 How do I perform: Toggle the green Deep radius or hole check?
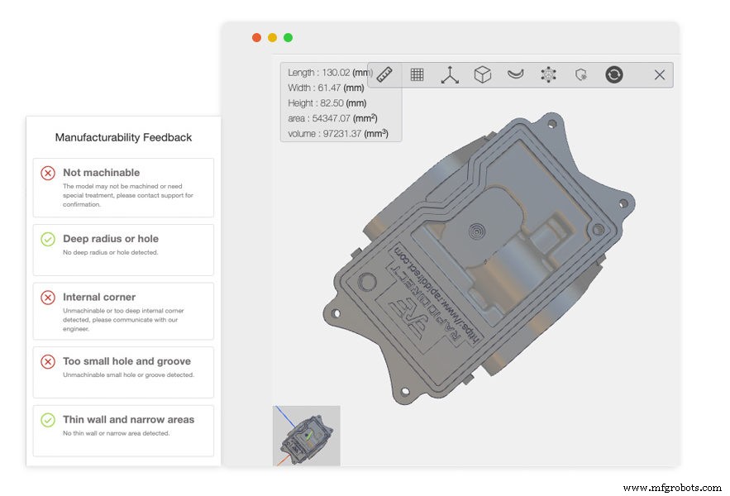pos(49,239)
